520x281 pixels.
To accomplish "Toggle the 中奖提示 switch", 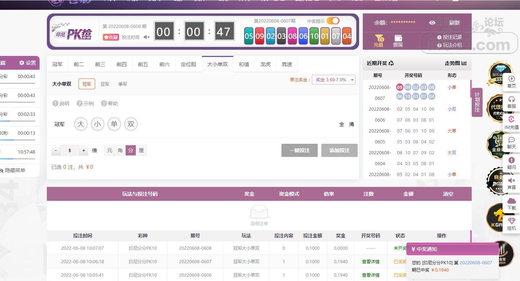I will pyautogui.click(x=333, y=21).
